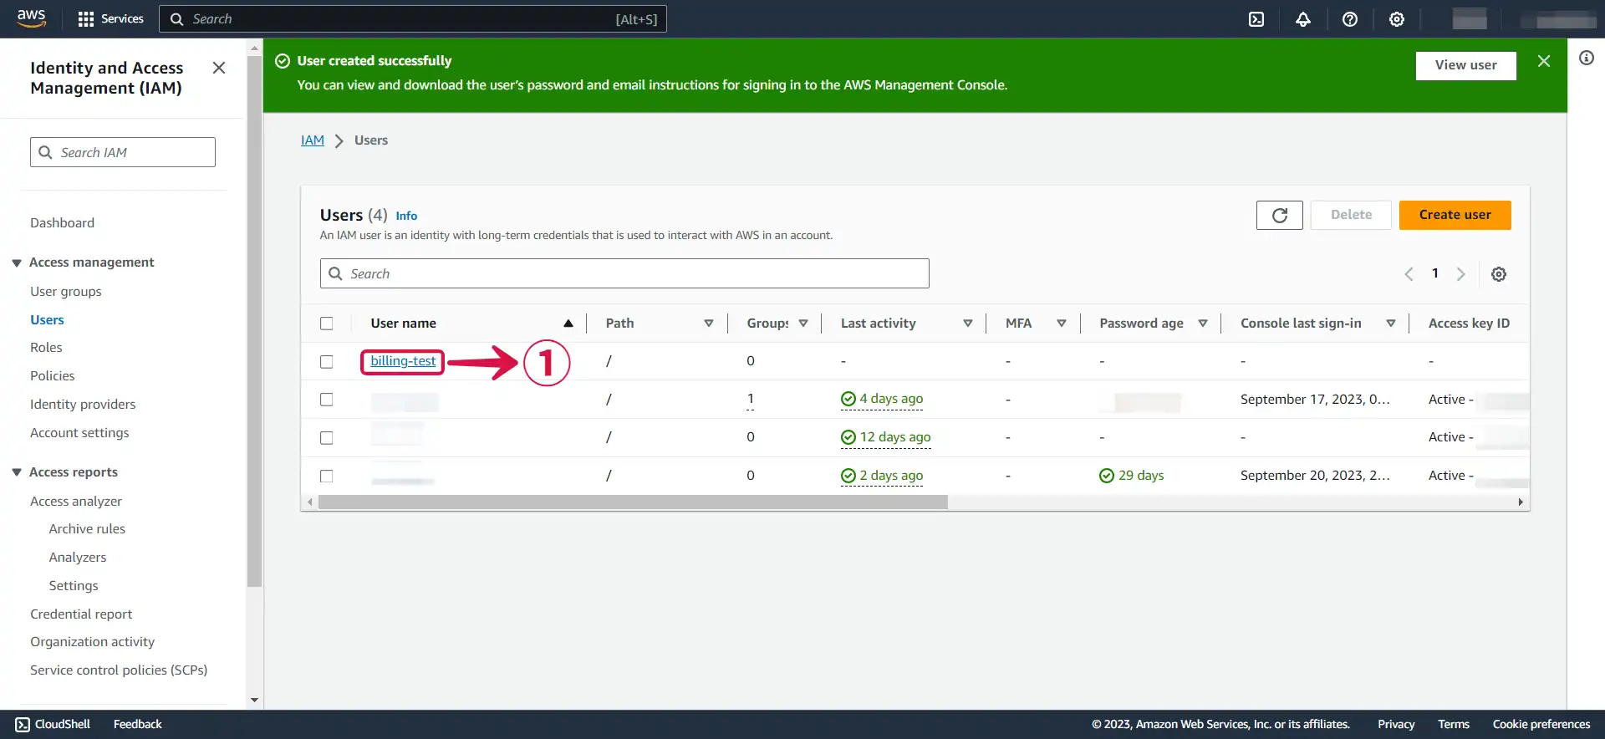Open the help question mark icon
The height and width of the screenshot is (739, 1605).
[1350, 19]
